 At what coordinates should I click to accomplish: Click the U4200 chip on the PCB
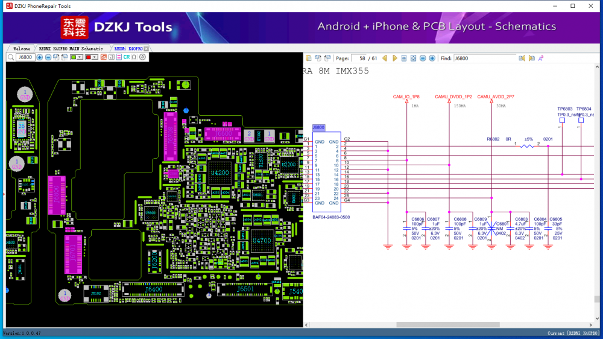click(220, 173)
